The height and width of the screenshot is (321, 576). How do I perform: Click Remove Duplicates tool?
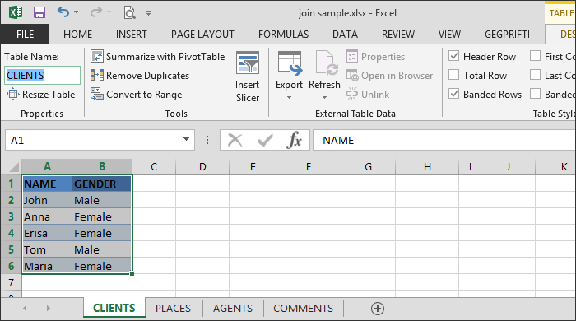pyautogui.click(x=140, y=76)
